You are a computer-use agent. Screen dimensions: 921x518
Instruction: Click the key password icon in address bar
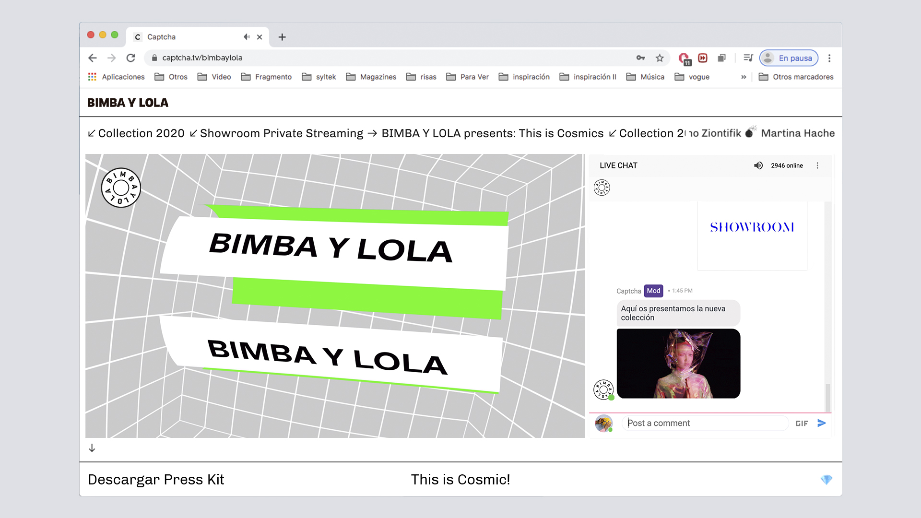pyautogui.click(x=640, y=58)
